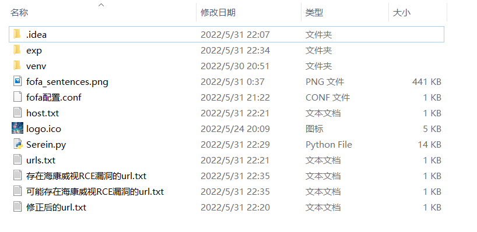
Task: Select the urls.txt document icon
Action: 17,160
